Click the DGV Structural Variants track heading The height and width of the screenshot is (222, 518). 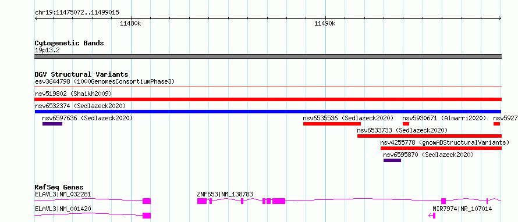click(x=81, y=74)
